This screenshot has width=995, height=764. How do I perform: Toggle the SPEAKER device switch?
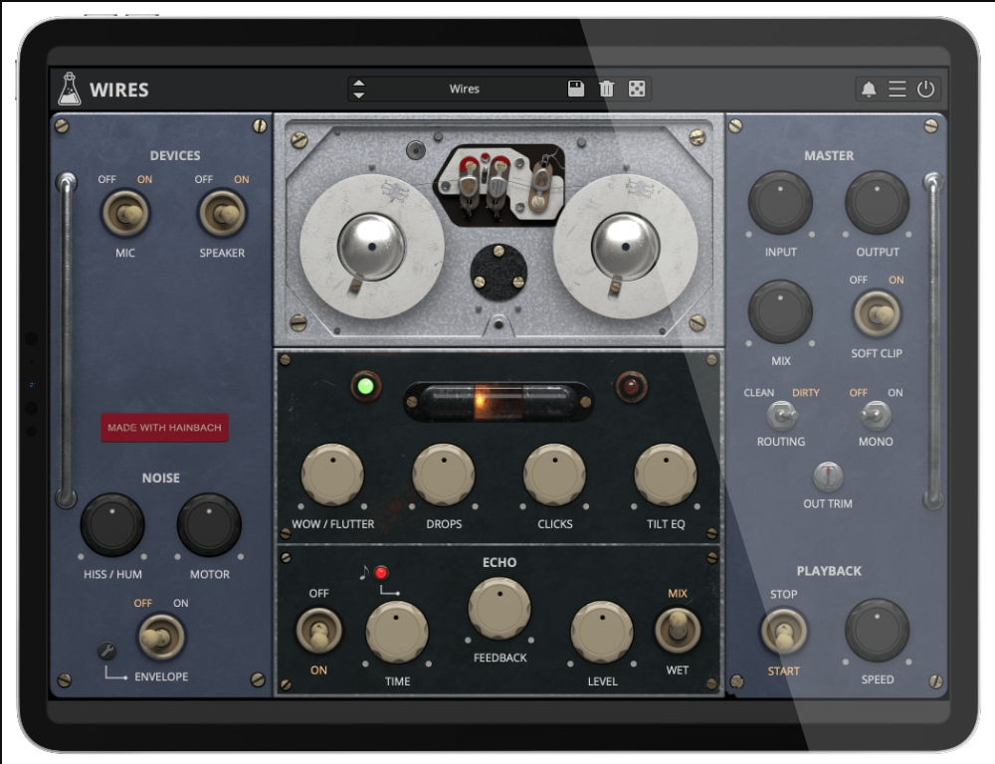coord(223,213)
